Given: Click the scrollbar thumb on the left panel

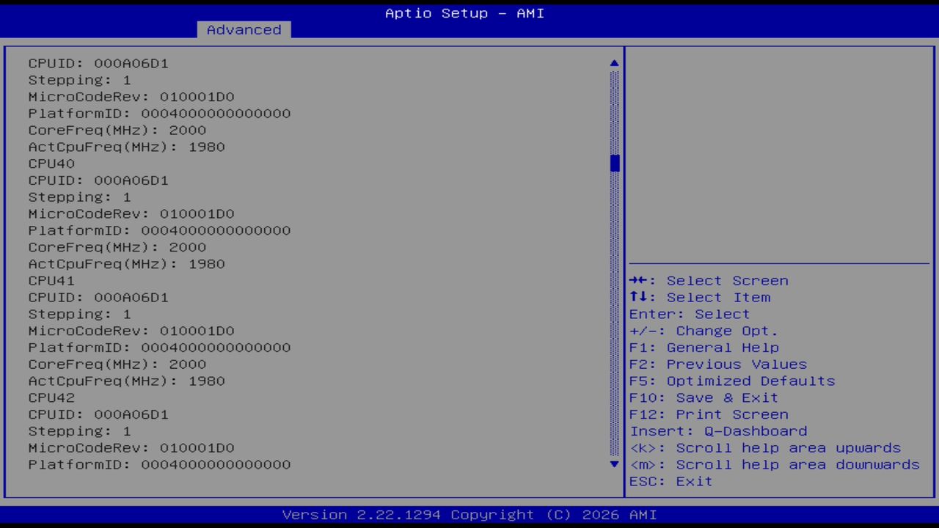Looking at the screenshot, I should [614, 163].
